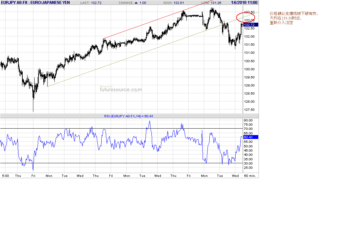
Task: Click the 35.00 RSI axis label
Action: [x=248, y=159]
